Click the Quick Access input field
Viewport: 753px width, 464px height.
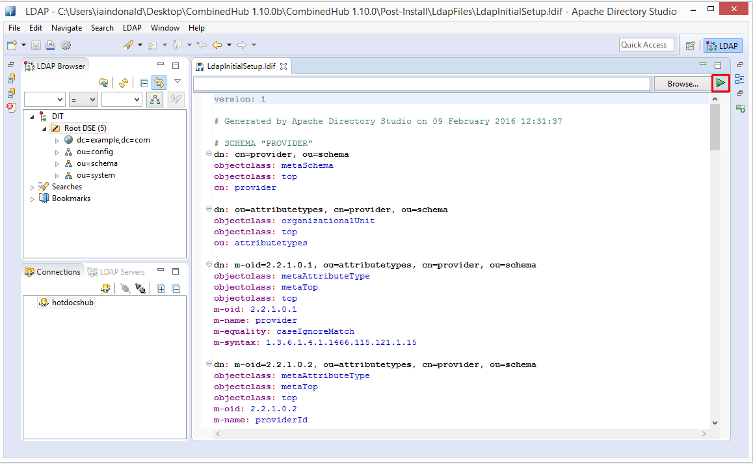pyautogui.click(x=646, y=45)
